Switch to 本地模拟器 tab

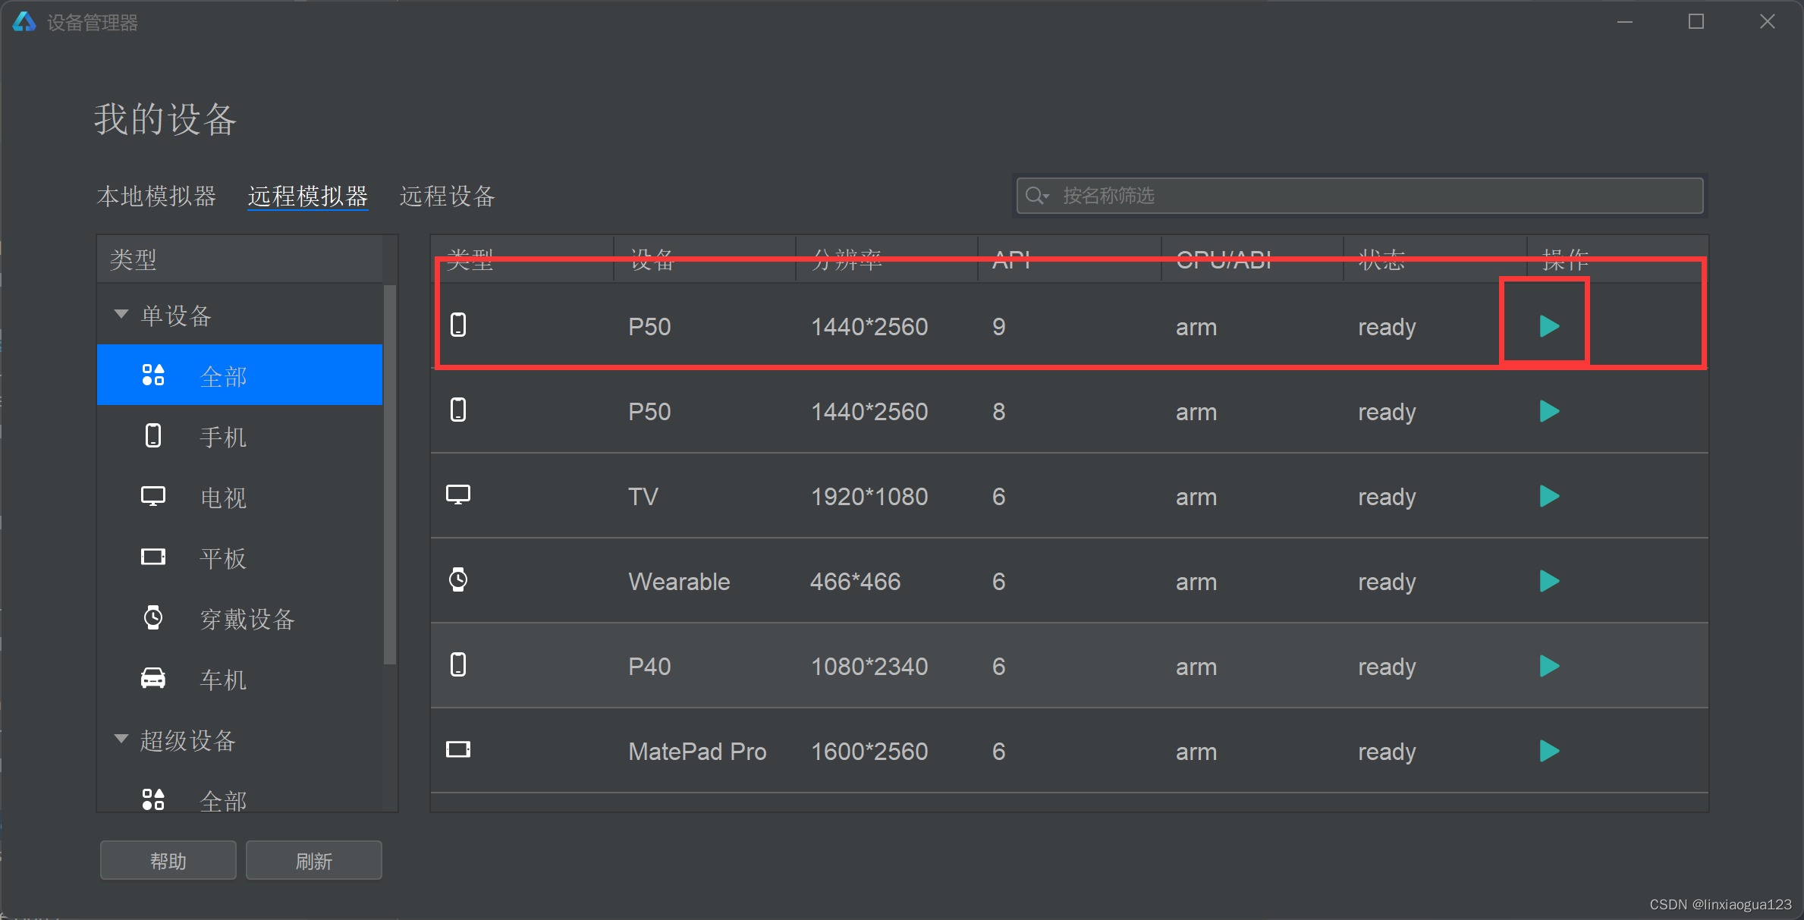[156, 196]
